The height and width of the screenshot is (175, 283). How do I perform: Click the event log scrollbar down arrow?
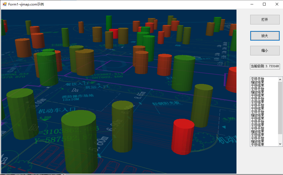(280, 144)
